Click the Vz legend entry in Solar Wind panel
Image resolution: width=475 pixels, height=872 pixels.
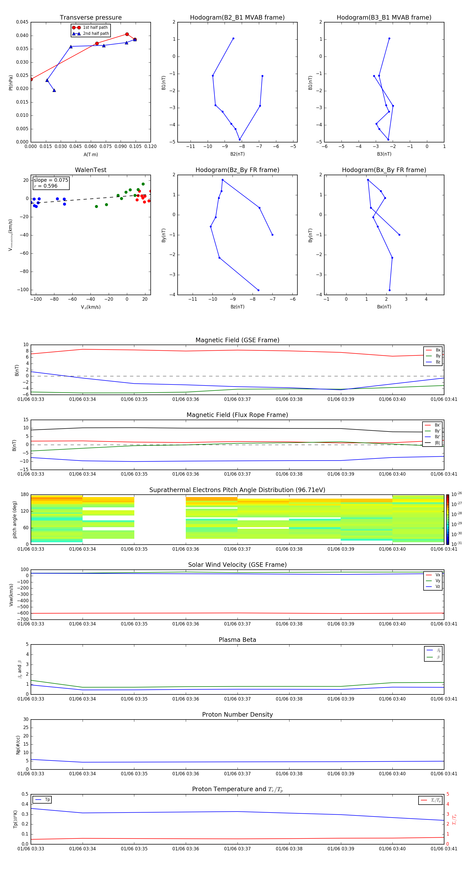(x=433, y=587)
